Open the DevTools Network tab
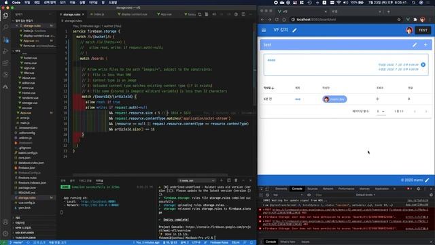The width and height of the screenshot is (435, 245). [x=328, y=189]
